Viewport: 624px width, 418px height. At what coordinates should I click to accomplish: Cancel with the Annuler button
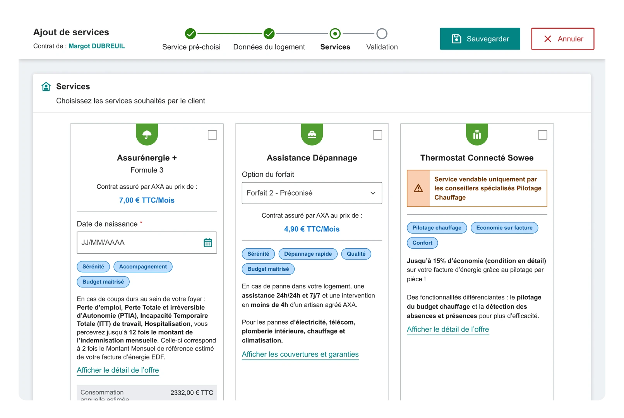563,39
